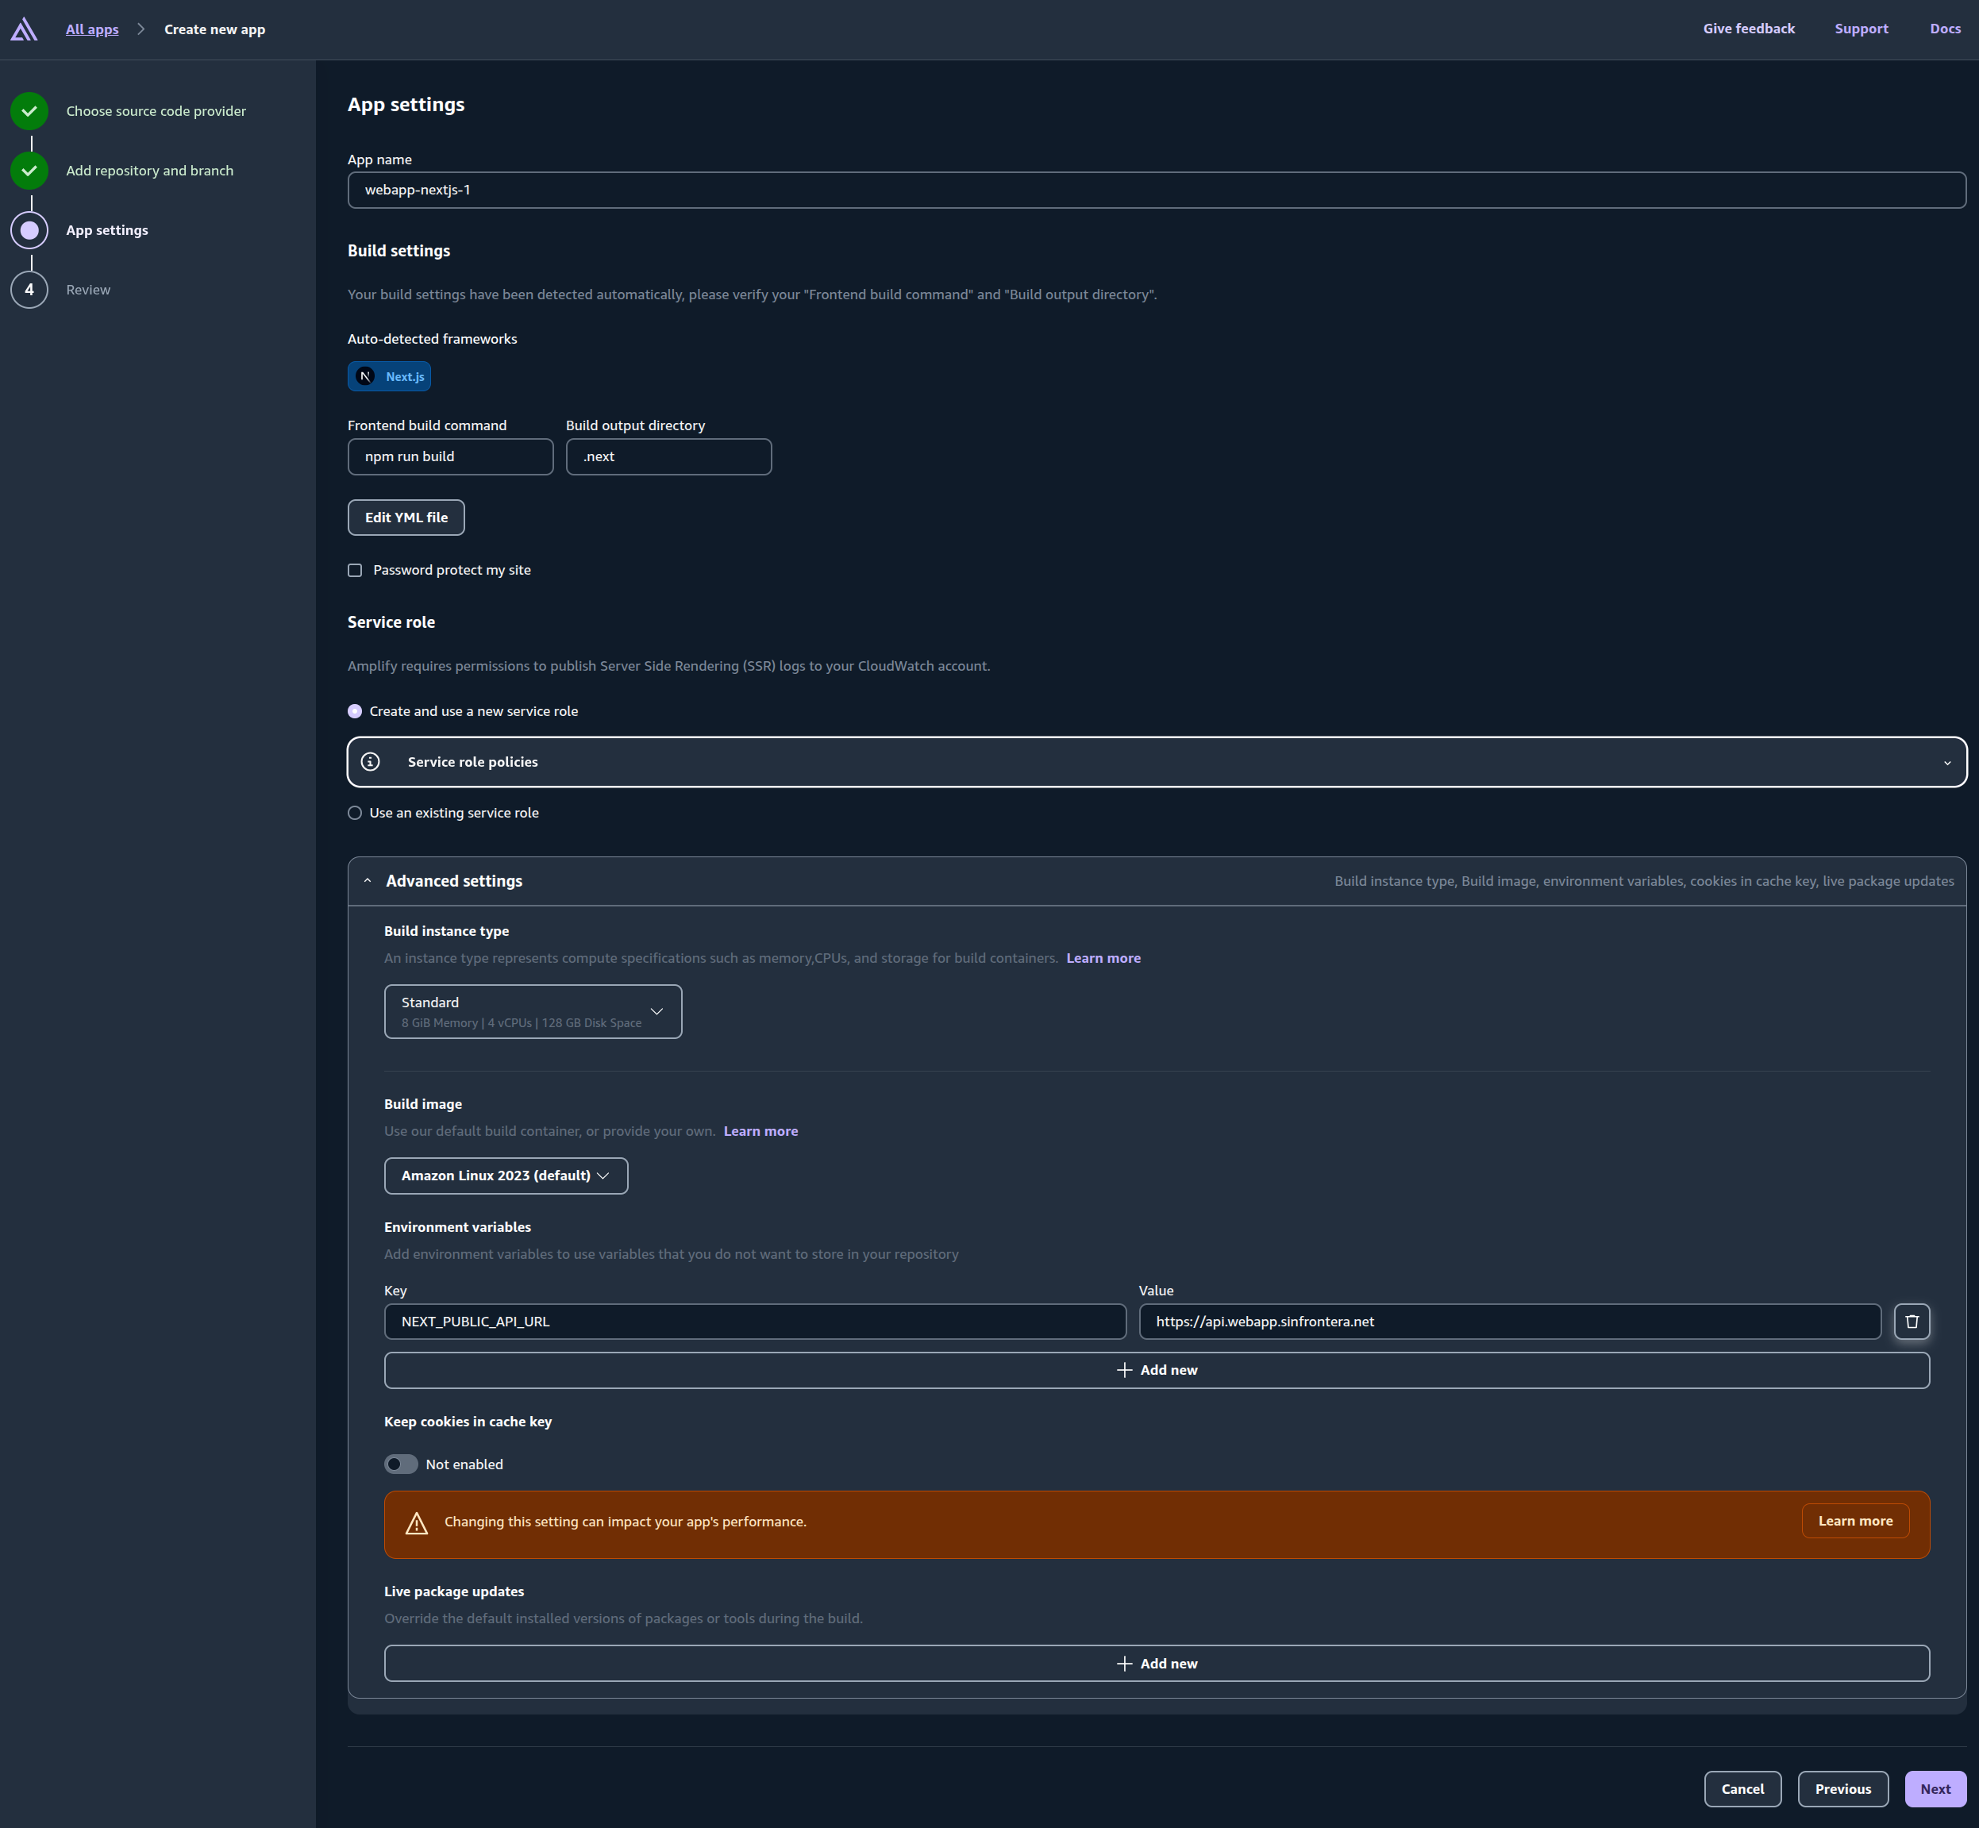Image resolution: width=1979 pixels, height=1828 pixels.
Task: Click the step 4 Review circle icon
Action: point(29,290)
